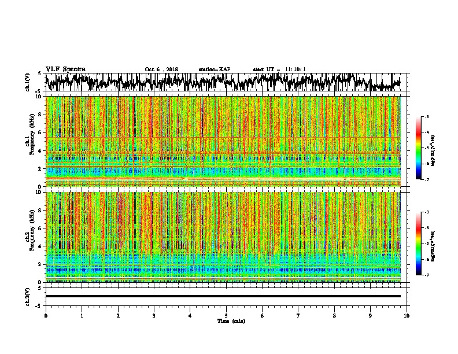Click inside the ch.1 spectrogram panel
Image resolution: width=458 pixels, height=354 pixels.
tap(223, 141)
